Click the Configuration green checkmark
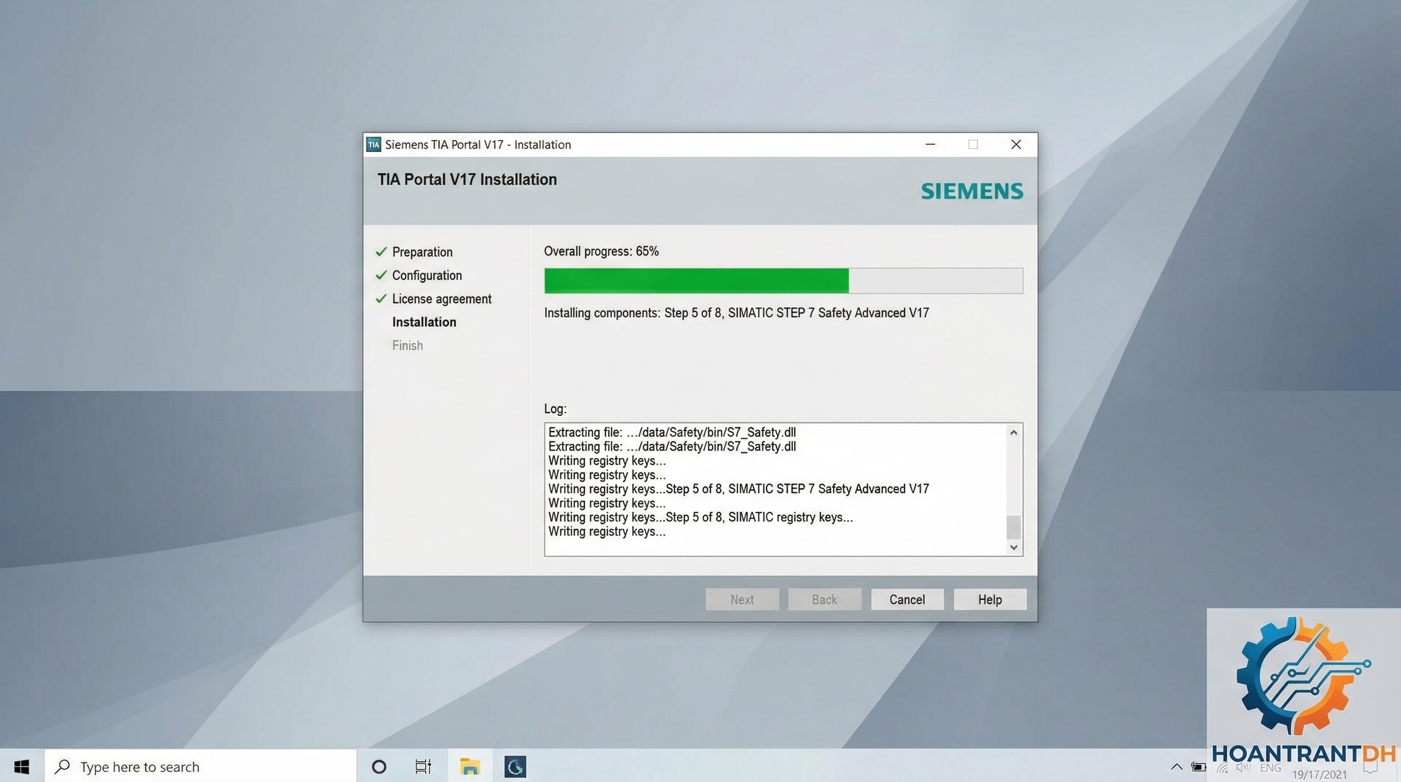The width and height of the screenshot is (1401, 782). 381,275
